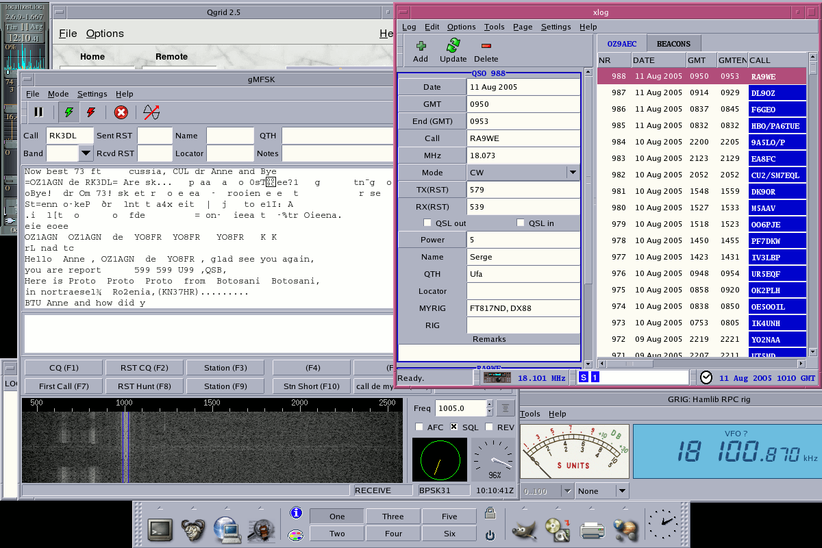Switch to the BEACONS tab
The width and height of the screenshot is (822, 548).
coord(673,44)
